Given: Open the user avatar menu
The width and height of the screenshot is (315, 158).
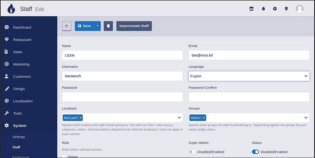Looking at the screenshot, I should pyautogui.click(x=300, y=9).
